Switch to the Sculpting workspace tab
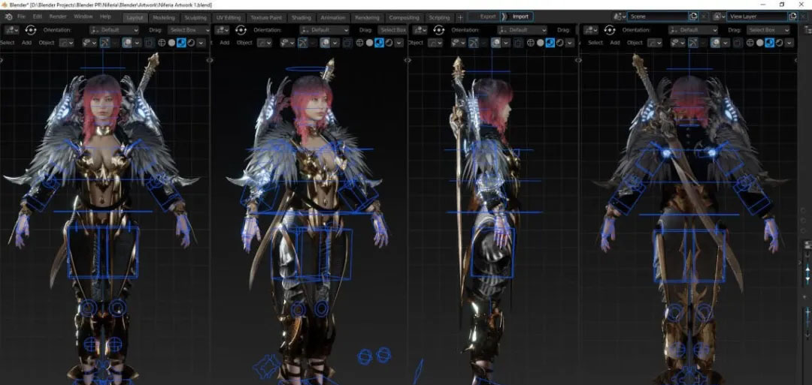The height and width of the screenshot is (385, 812). click(x=195, y=17)
